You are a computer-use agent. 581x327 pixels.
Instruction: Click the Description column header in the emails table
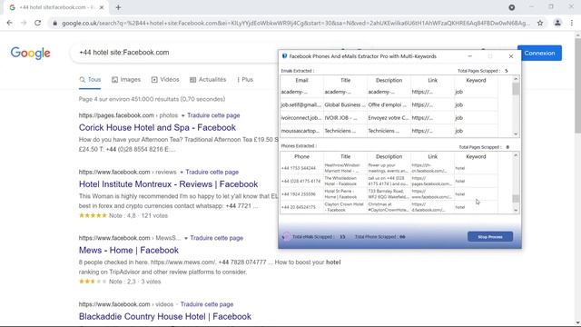pyautogui.click(x=389, y=80)
